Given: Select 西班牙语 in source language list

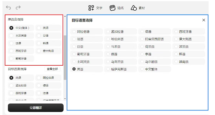Looking at the screenshot, I should click(21, 51).
